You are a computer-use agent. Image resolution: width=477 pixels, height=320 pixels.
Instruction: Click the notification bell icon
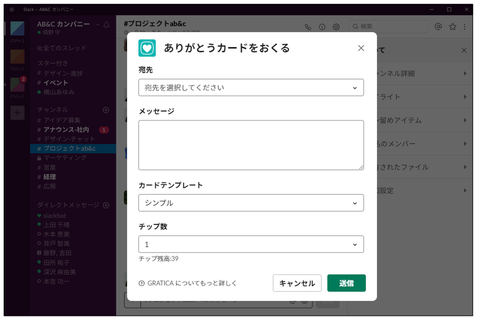point(106,25)
